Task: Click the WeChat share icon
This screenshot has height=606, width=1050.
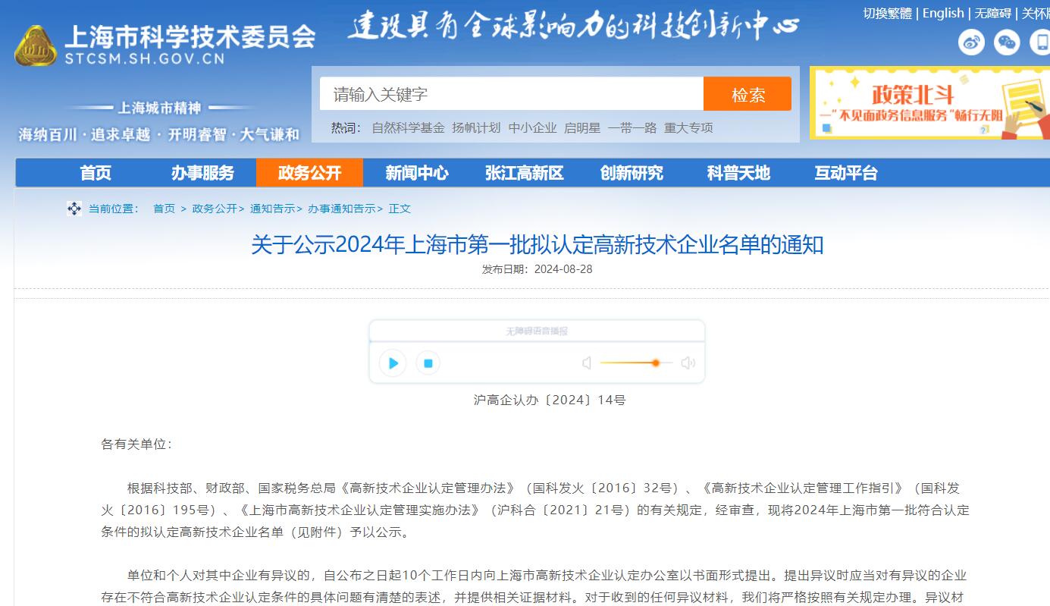Action: tap(1005, 42)
